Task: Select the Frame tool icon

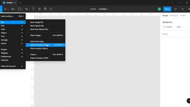Action: (12, 9)
